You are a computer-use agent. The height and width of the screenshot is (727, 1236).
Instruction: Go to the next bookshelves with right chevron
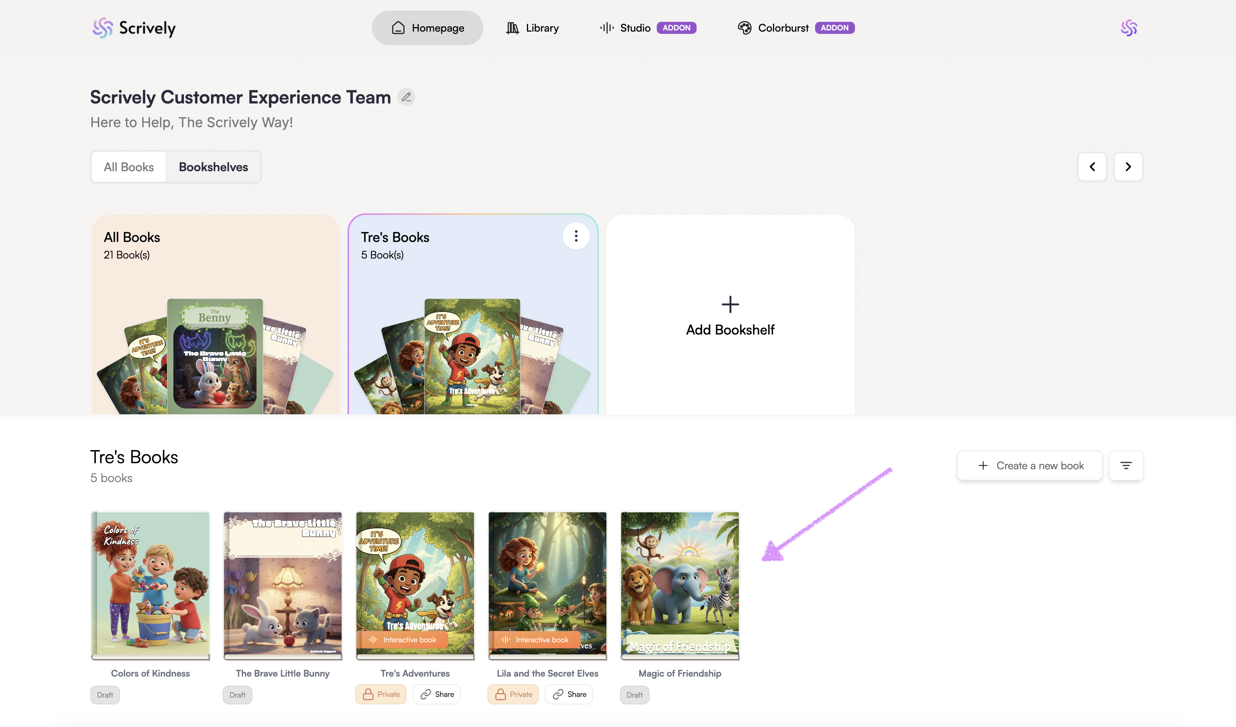pos(1128,167)
